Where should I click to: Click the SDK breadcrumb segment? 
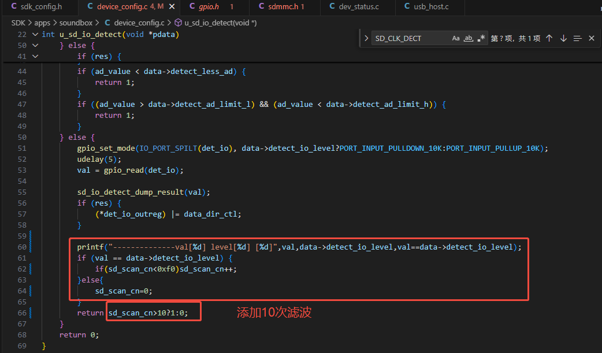pyautogui.click(x=18, y=23)
